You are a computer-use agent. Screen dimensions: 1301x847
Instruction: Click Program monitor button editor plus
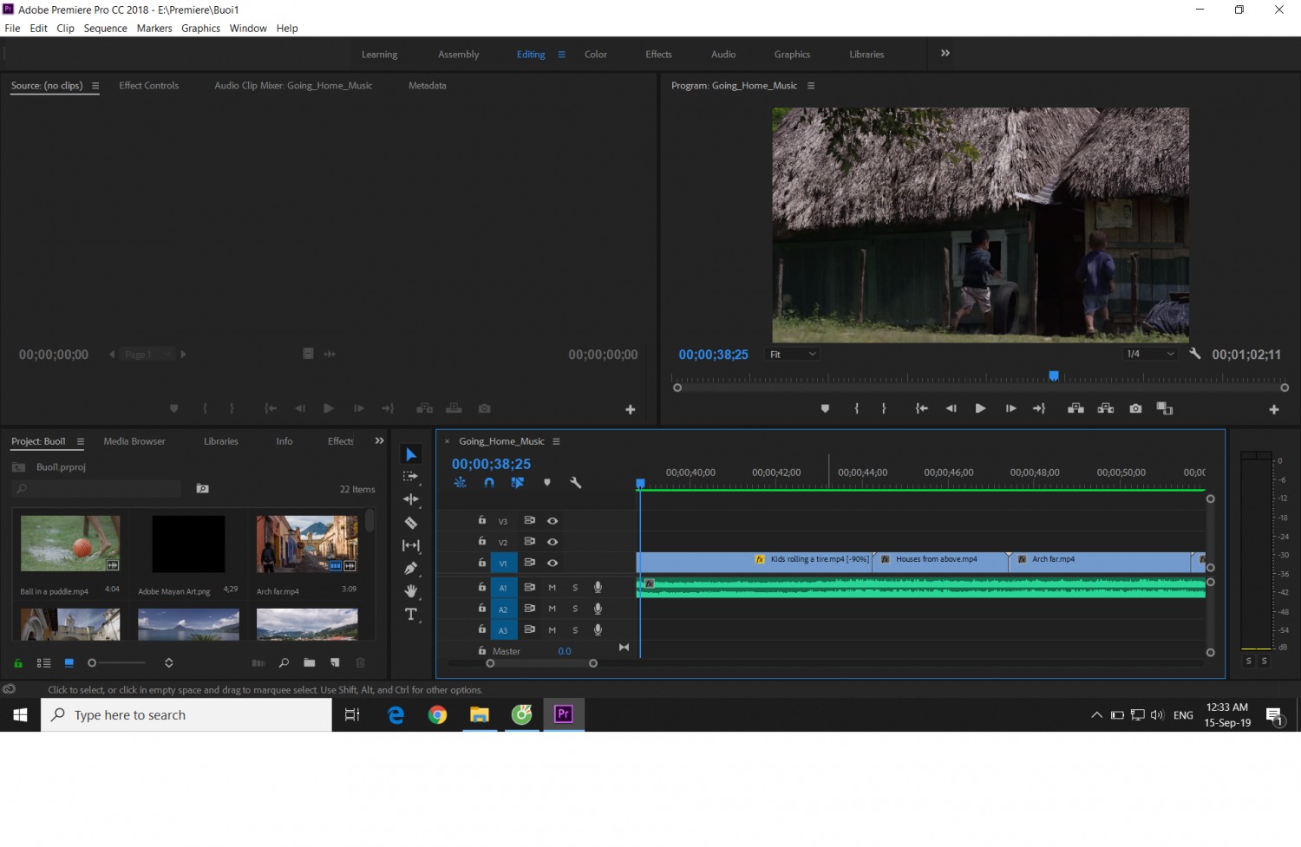click(1274, 409)
